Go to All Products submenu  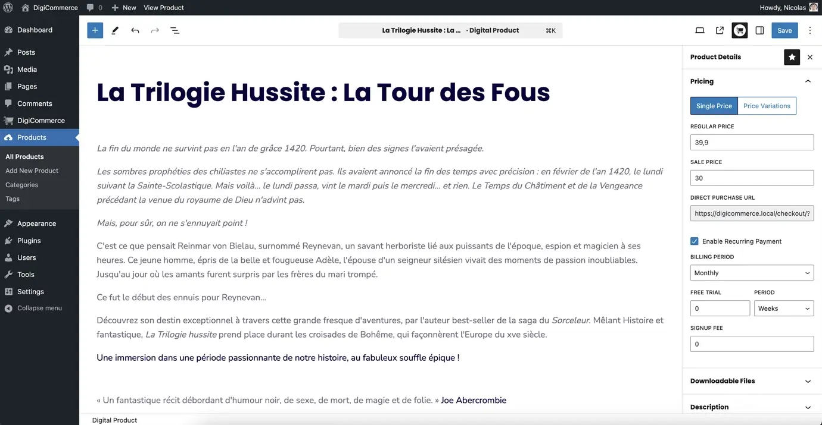tap(24, 157)
